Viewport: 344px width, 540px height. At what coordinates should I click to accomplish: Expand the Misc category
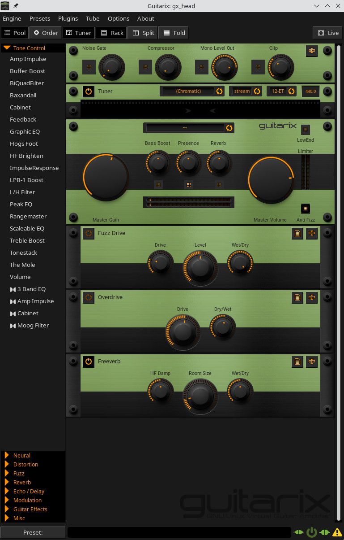pyautogui.click(x=33, y=518)
